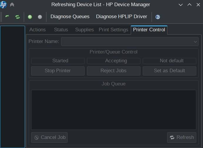This screenshot has width=203, height=148.
Task: Refresh the job queue list
Action: (x=182, y=137)
